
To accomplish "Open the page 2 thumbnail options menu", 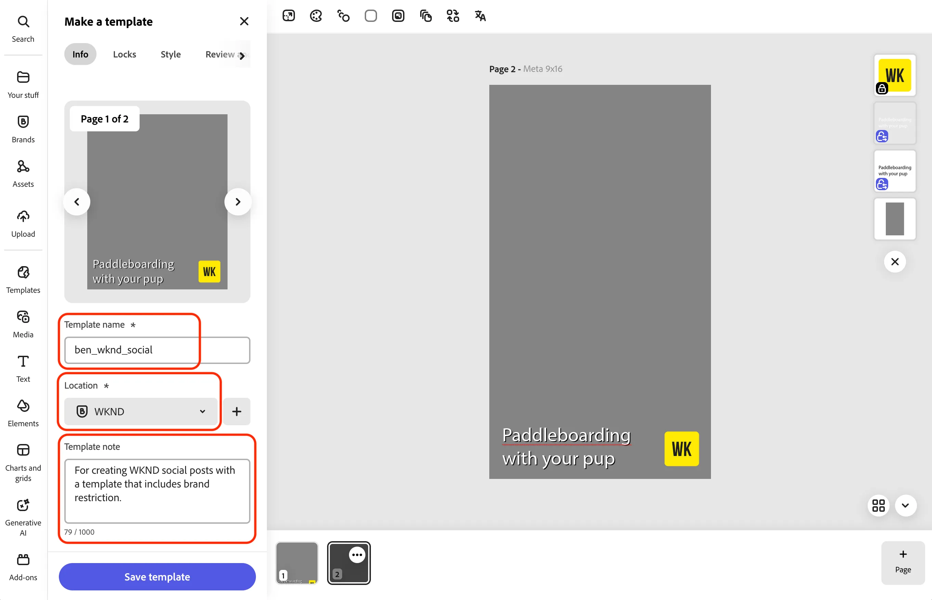I will (x=357, y=555).
